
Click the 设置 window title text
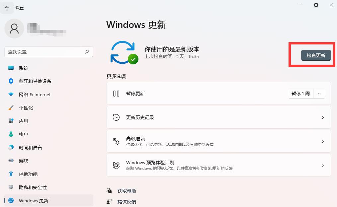[20, 8]
